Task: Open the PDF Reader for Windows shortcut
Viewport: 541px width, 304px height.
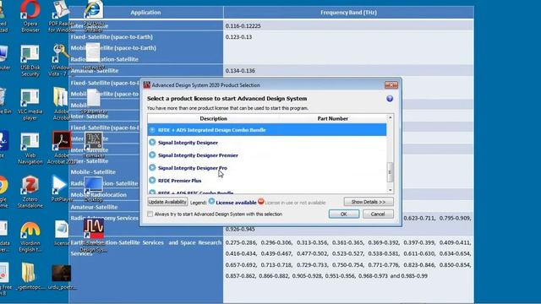Action: pos(62,17)
